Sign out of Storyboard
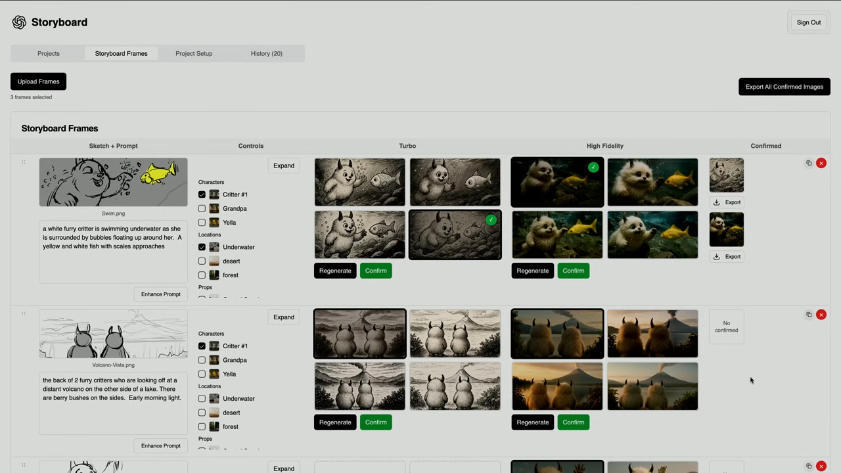The image size is (841, 473). click(809, 22)
